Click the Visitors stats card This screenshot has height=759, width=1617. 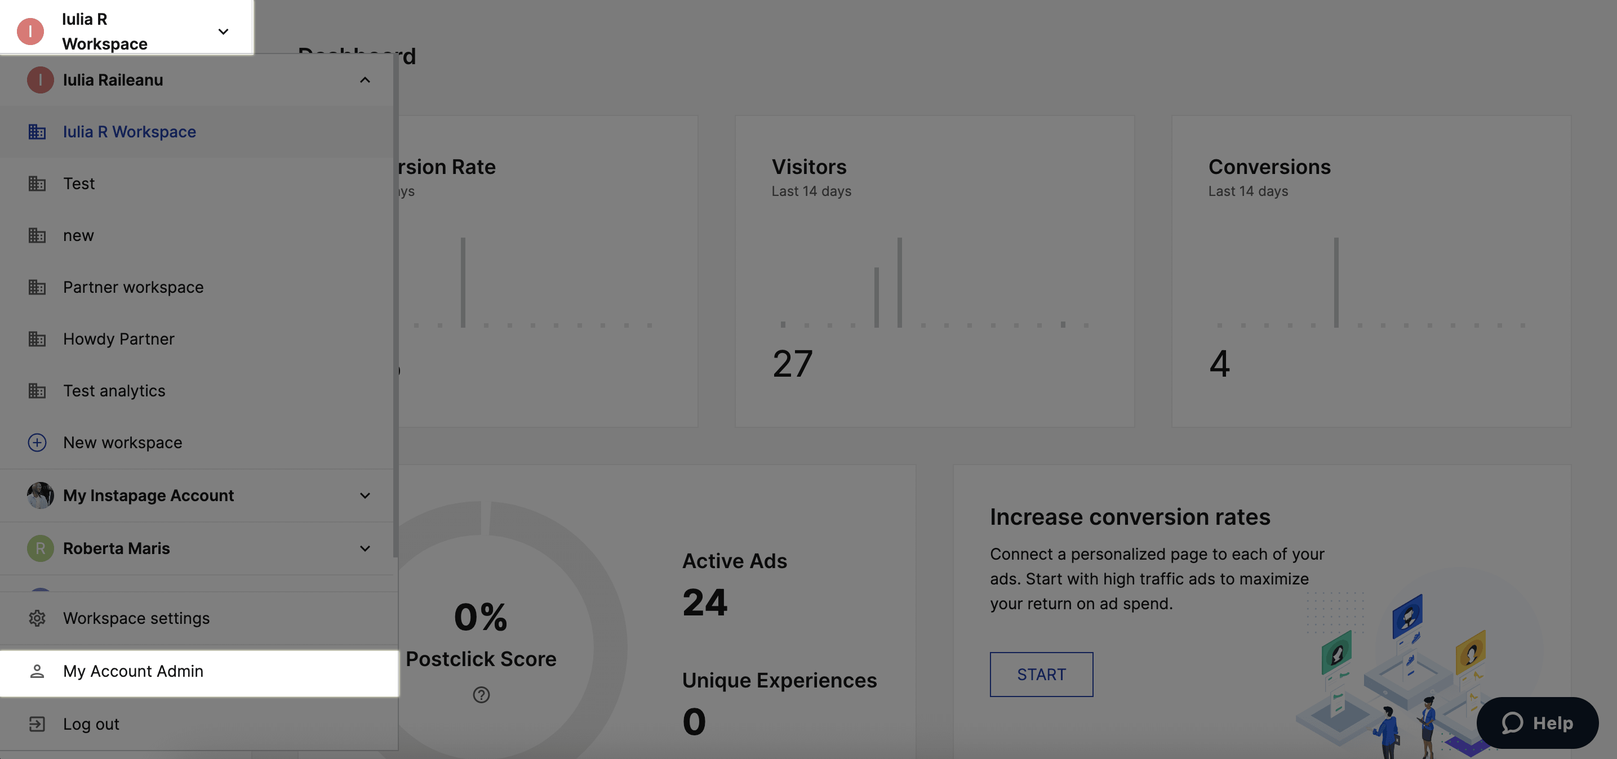tap(934, 271)
